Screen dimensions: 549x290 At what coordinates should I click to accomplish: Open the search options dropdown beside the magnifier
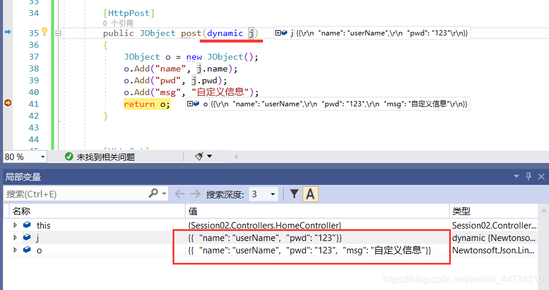point(164,193)
